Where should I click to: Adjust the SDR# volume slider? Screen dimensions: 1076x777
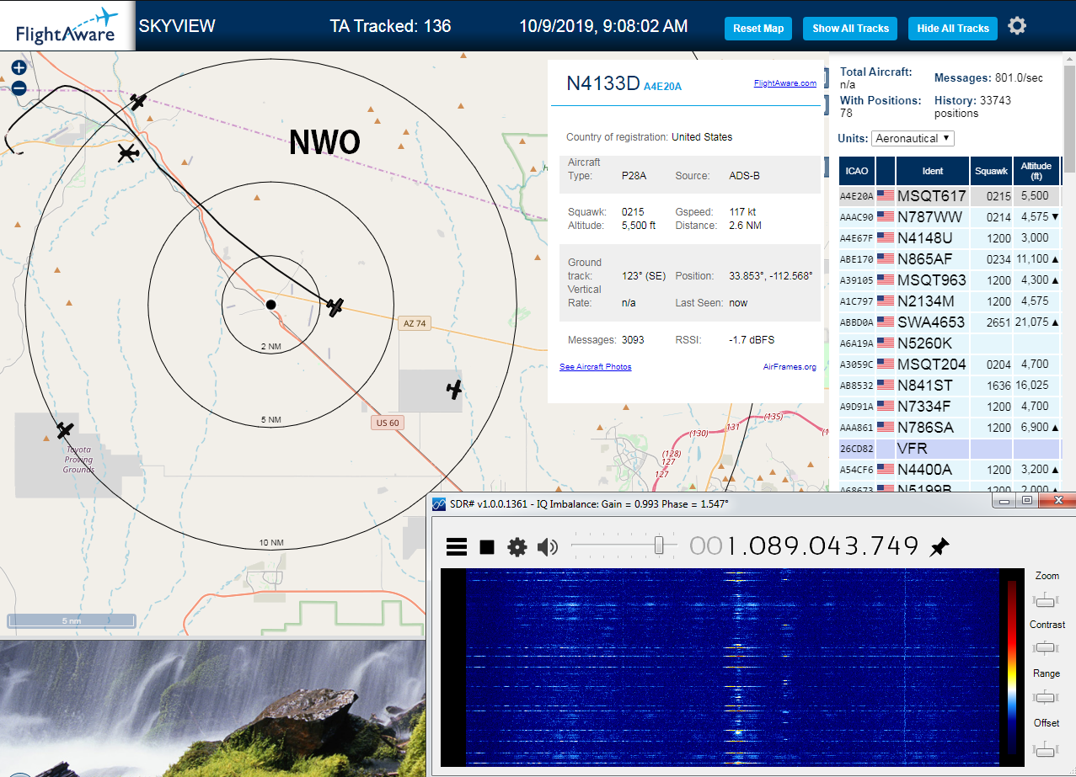point(660,546)
